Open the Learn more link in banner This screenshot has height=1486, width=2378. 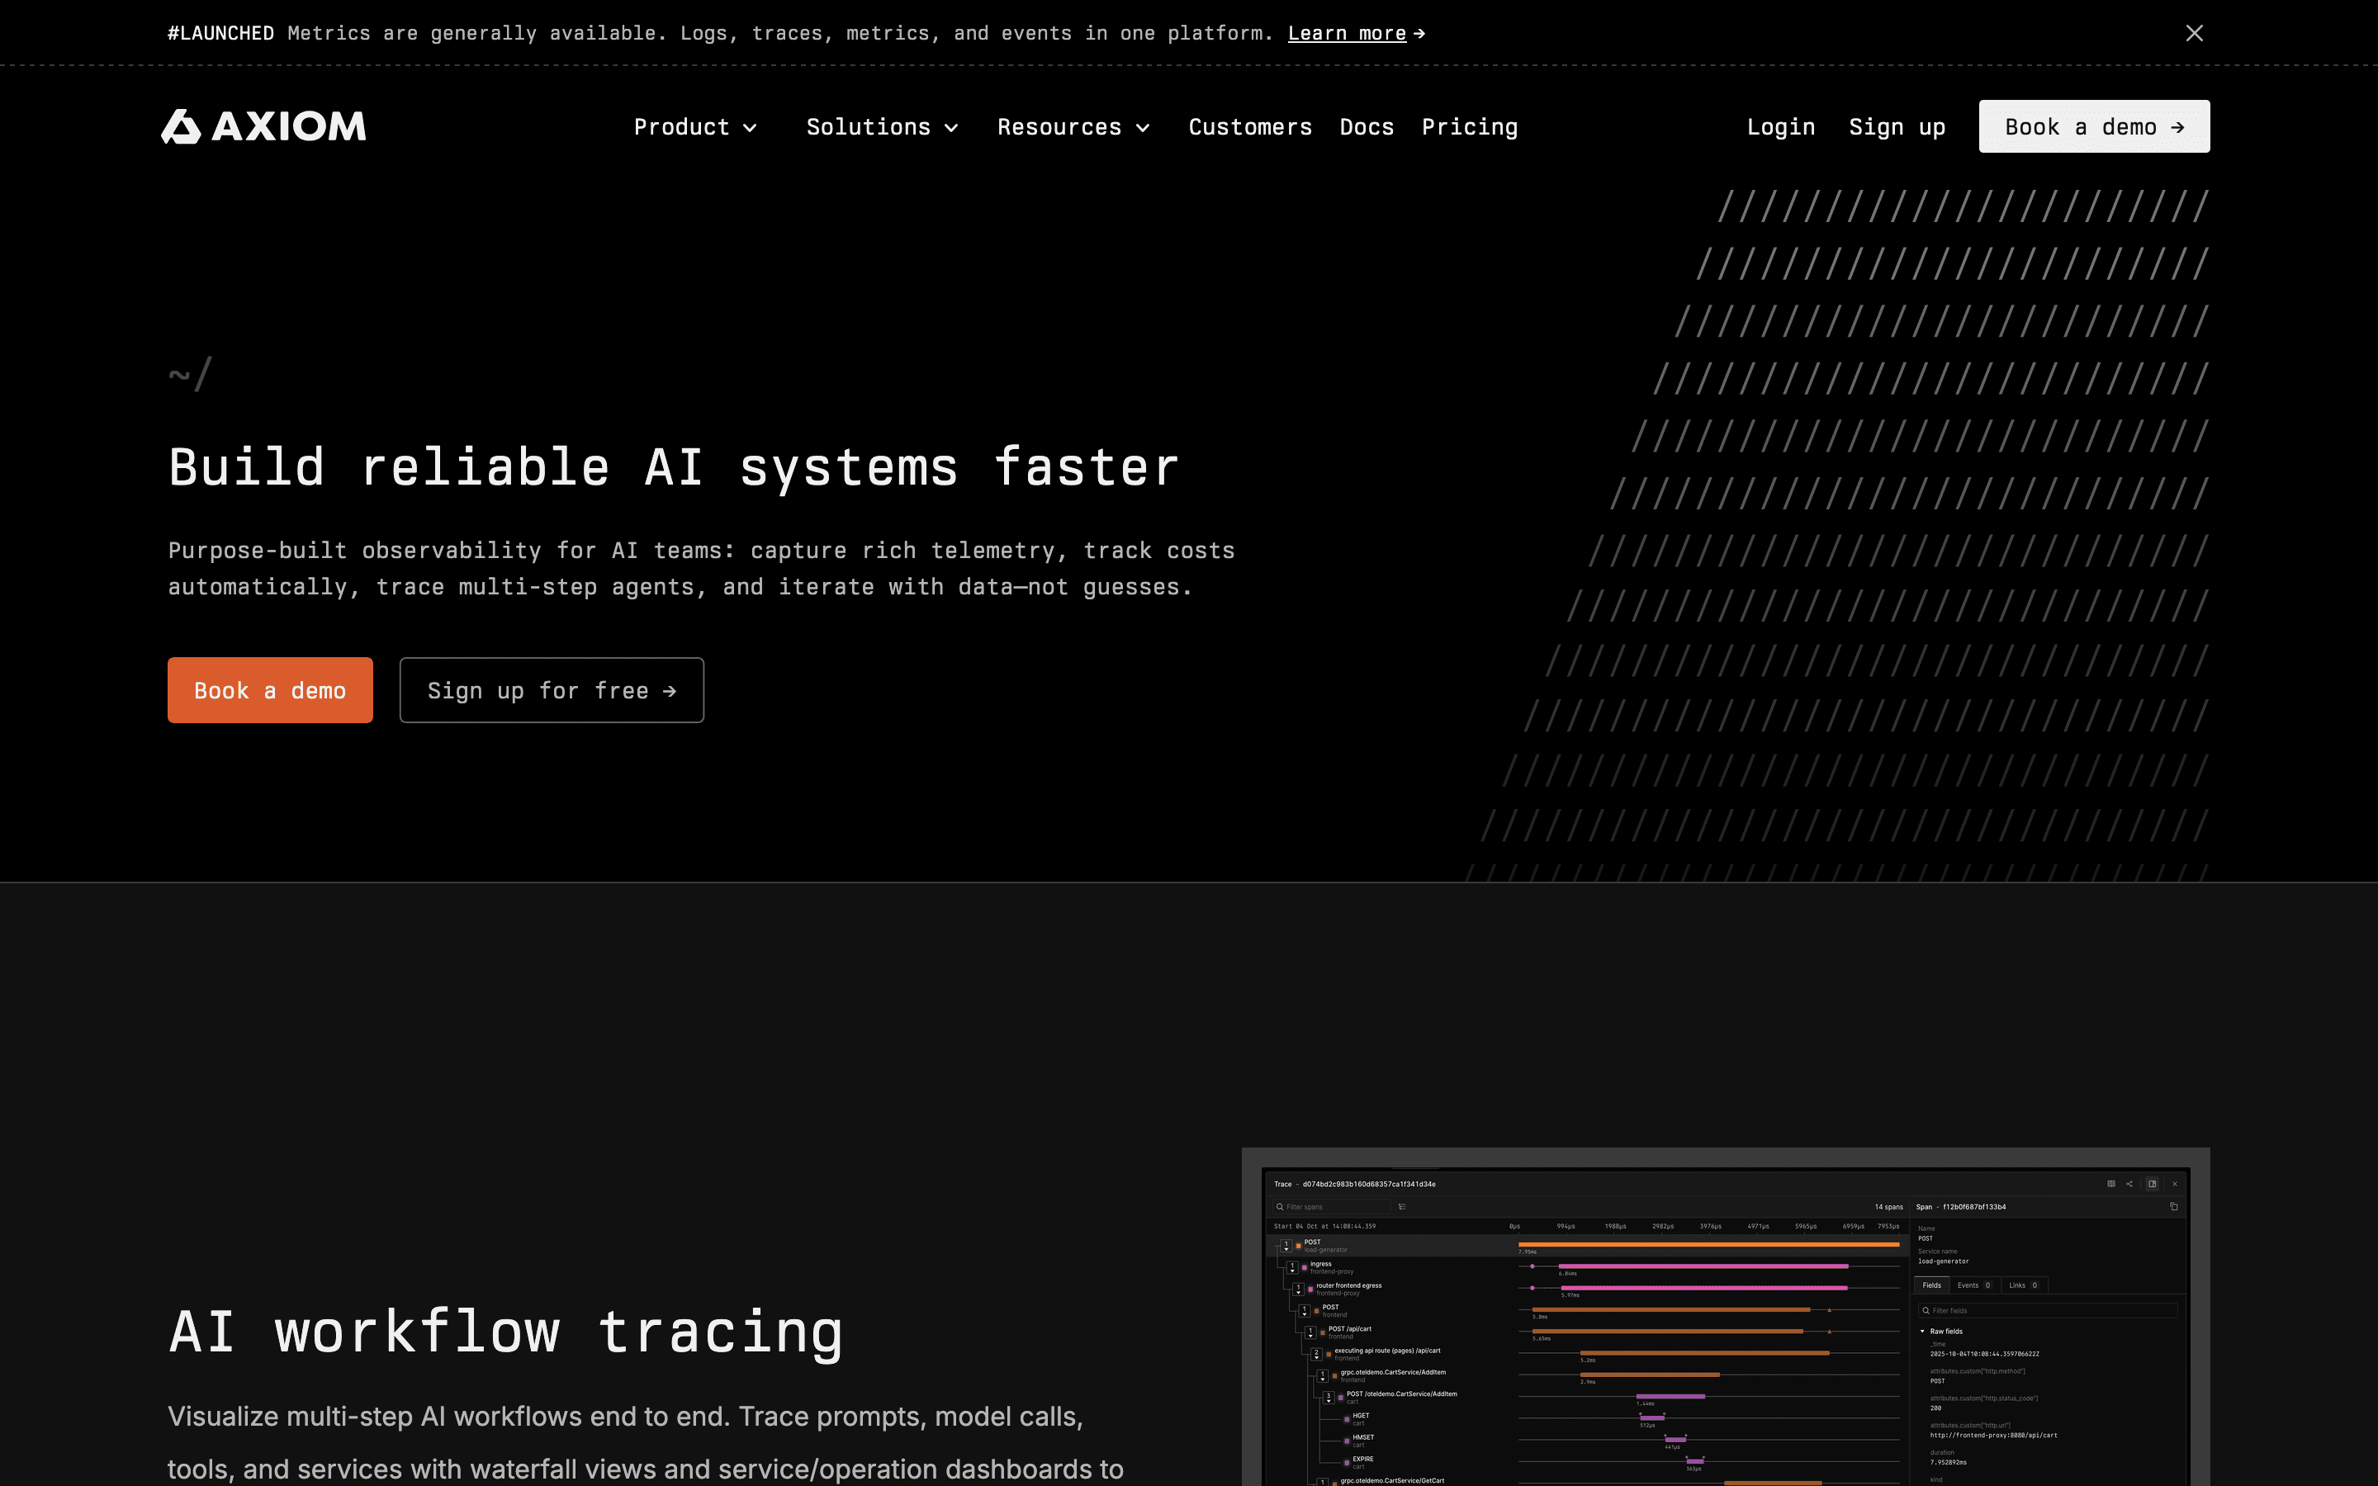click(x=1356, y=32)
